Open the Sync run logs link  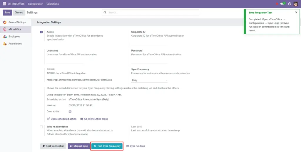tap(136, 146)
